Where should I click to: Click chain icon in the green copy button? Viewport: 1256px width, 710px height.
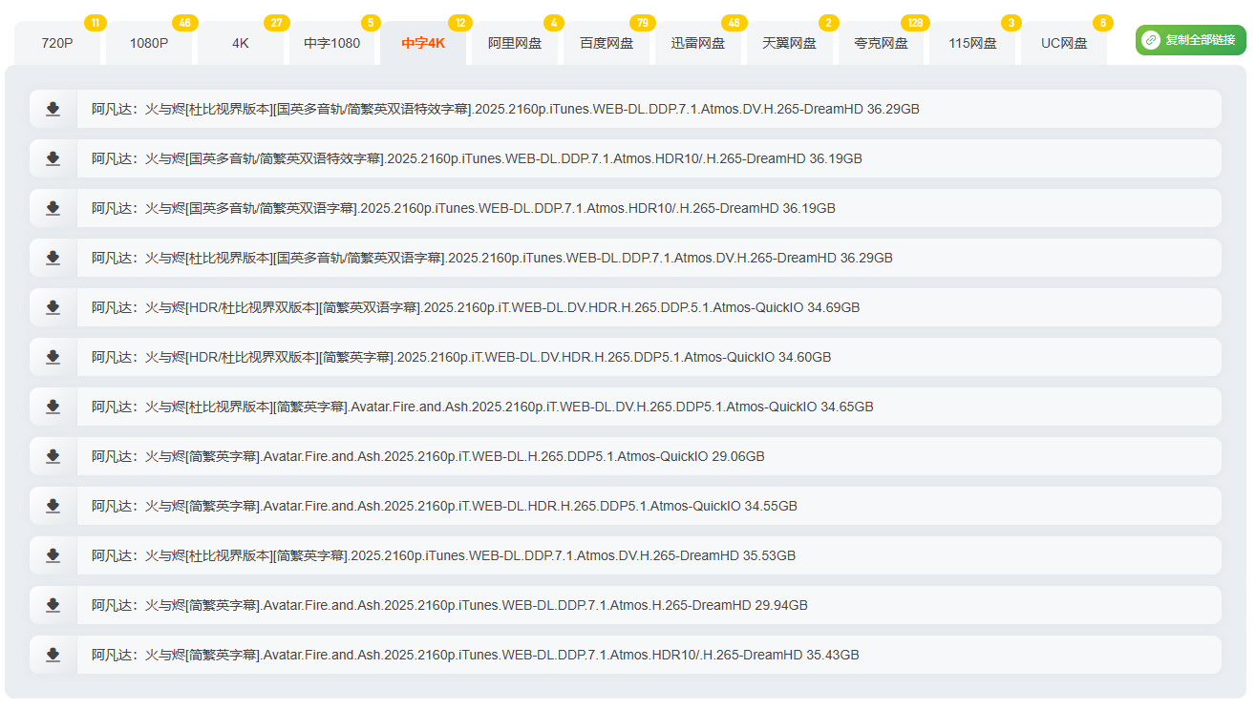point(1151,40)
